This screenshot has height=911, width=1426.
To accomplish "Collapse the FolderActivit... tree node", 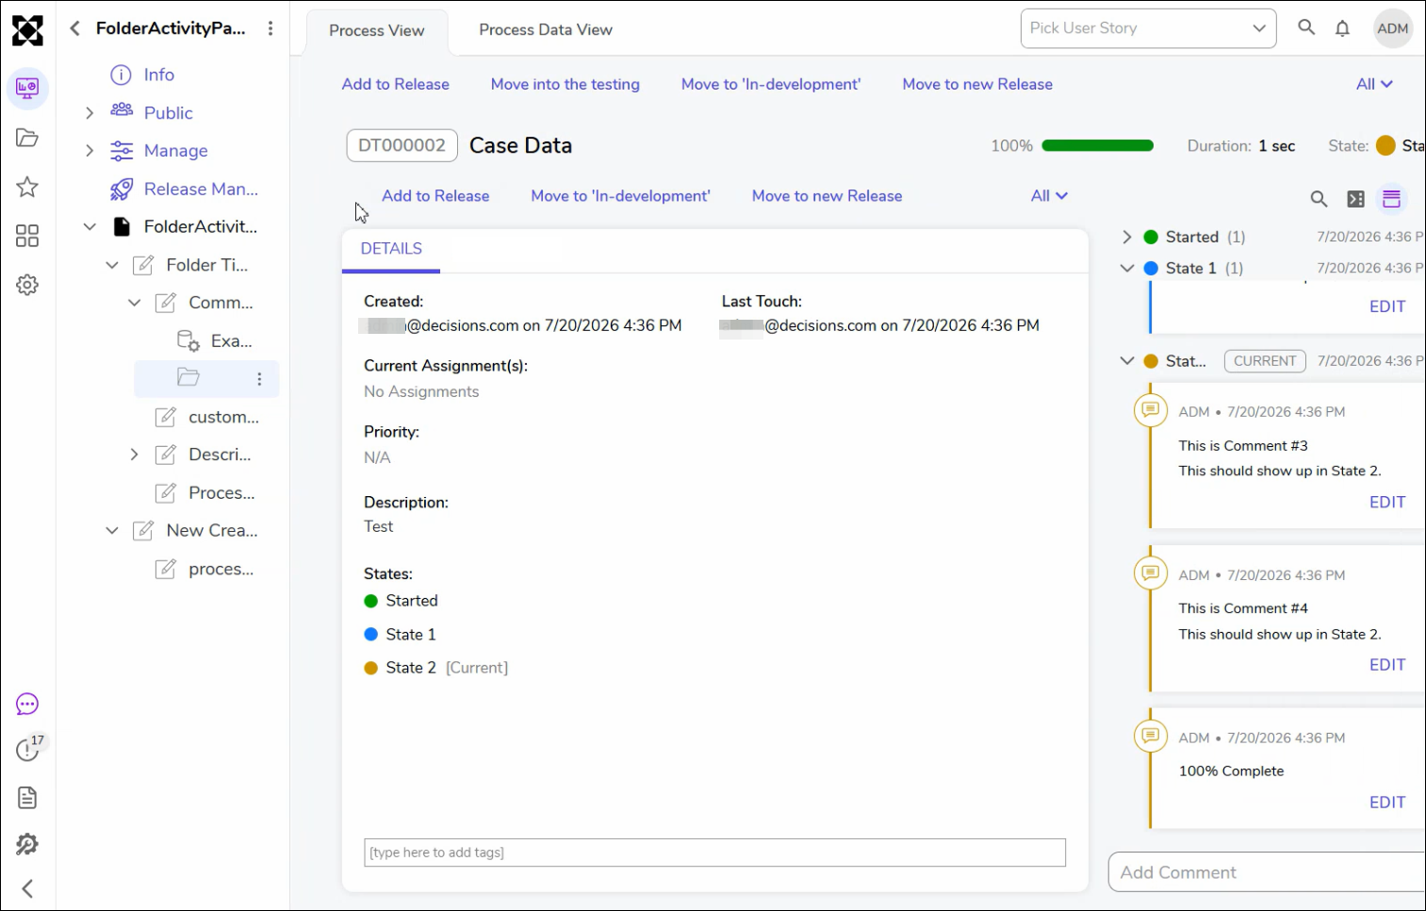I will coord(90,226).
